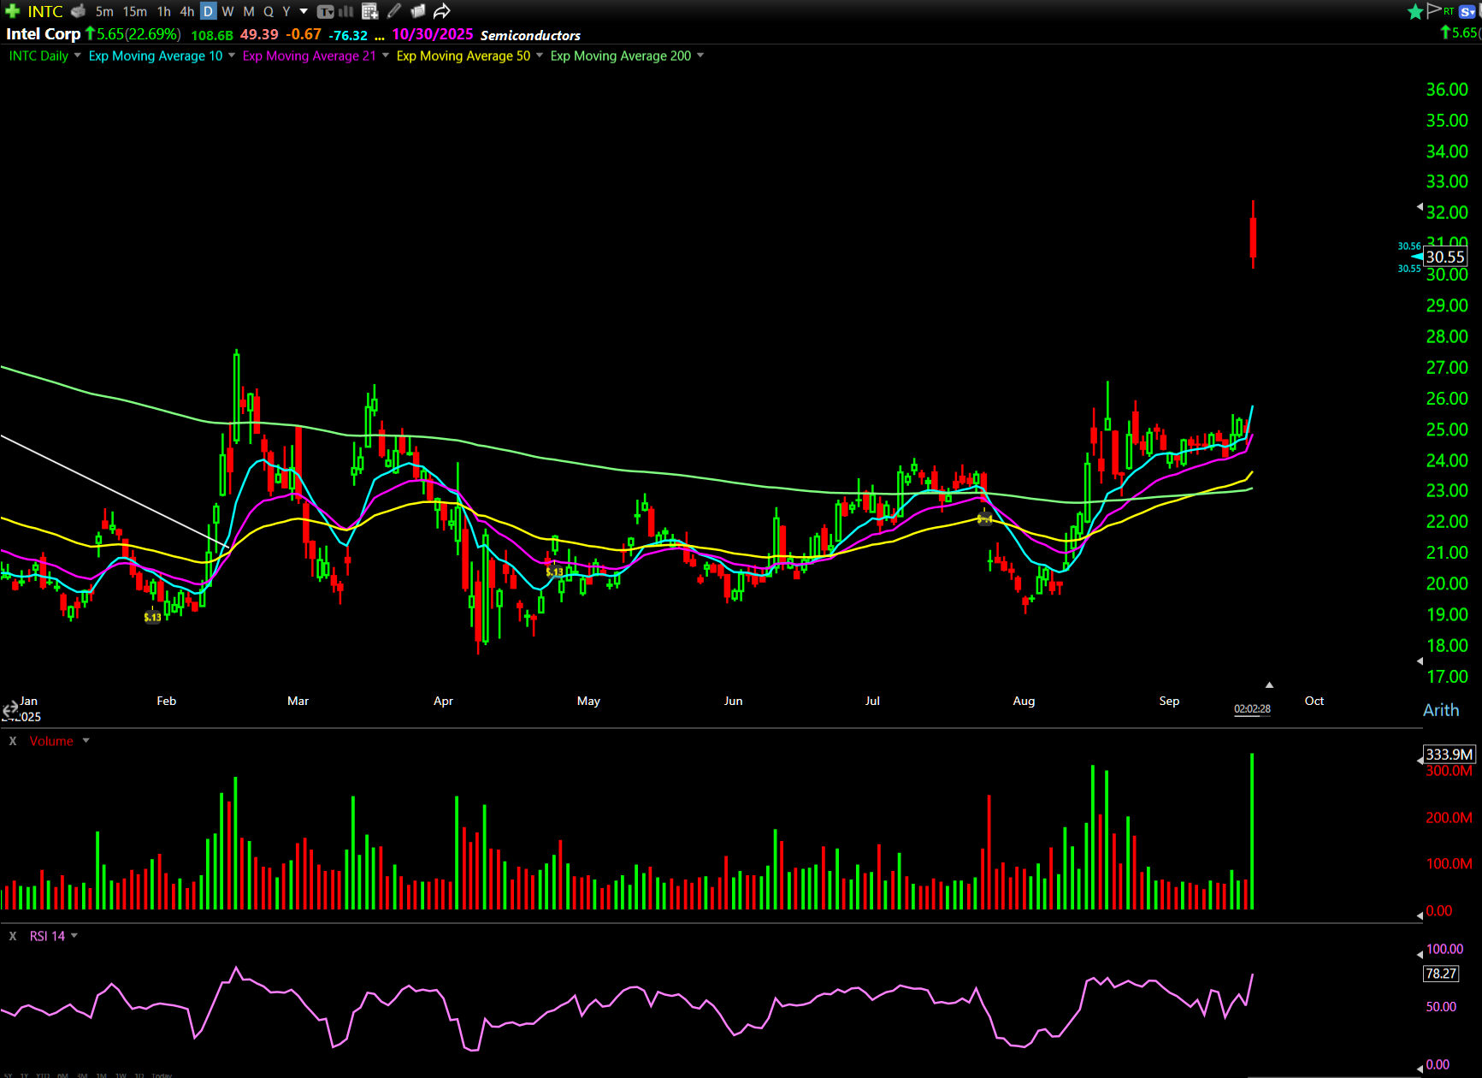Click the green plus add-symbol icon
Image resolution: width=1482 pixels, height=1078 pixels.
(x=12, y=11)
